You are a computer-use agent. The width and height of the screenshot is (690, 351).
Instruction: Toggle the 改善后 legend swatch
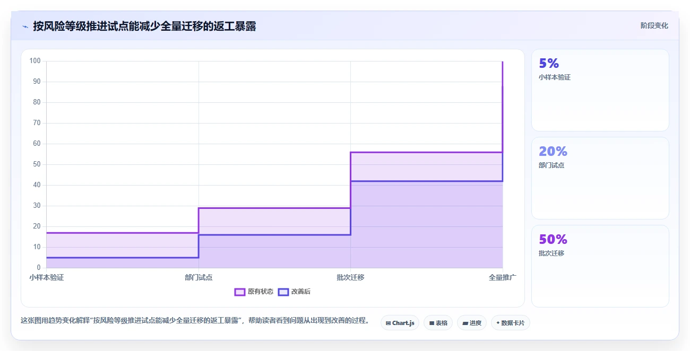tap(283, 292)
